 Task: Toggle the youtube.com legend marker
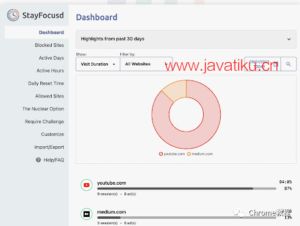click(x=161, y=154)
